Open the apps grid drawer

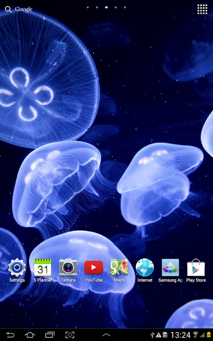click(x=202, y=9)
